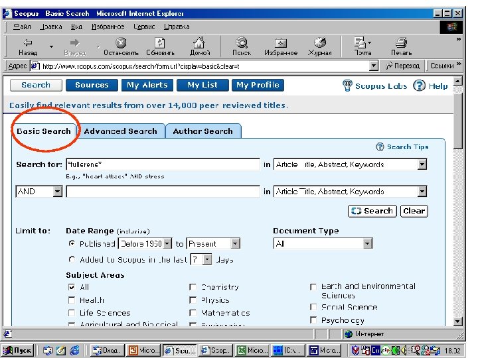Switch to Excel taskbar window
This screenshot has height=358, width=478.
pos(253,351)
